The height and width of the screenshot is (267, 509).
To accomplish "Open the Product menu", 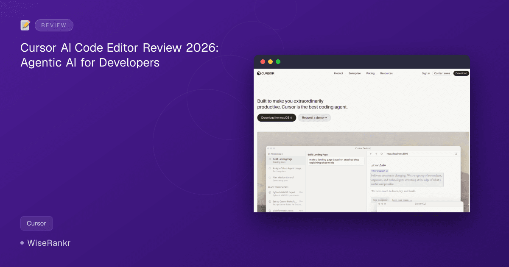I will pyautogui.click(x=338, y=73).
